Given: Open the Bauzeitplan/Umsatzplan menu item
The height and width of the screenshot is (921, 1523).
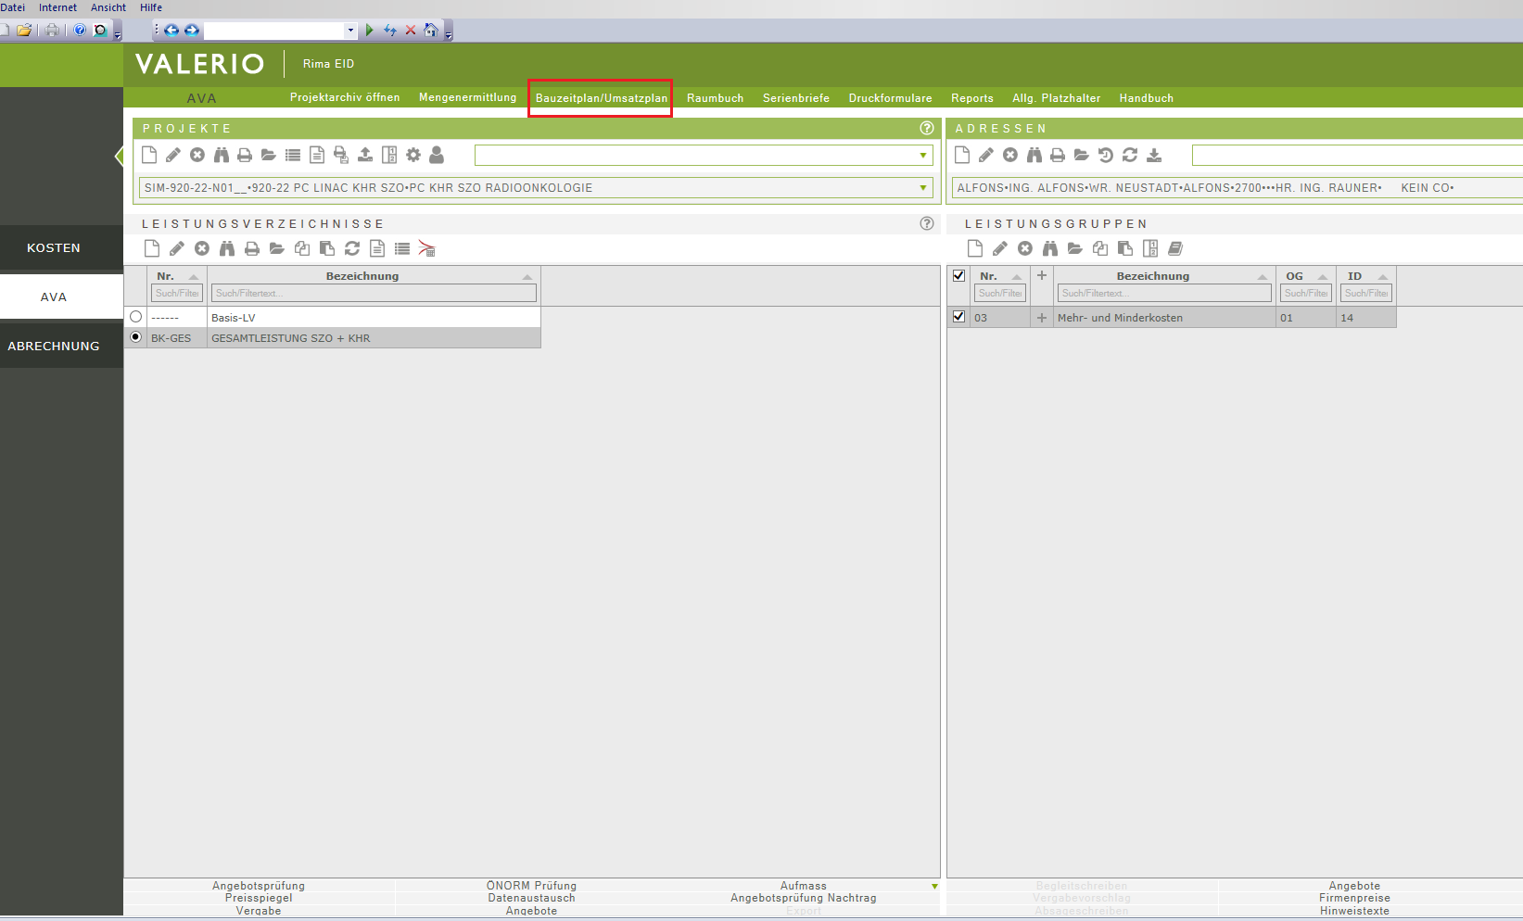Looking at the screenshot, I should click(601, 98).
